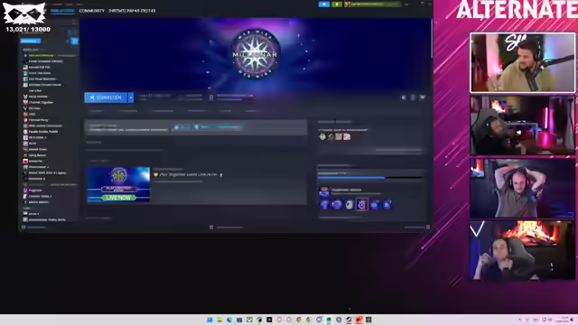Open Microsoft Edge from the taskbar

pyautogui.click(x=229, y=320)
